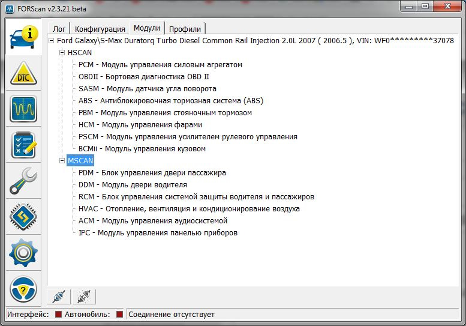Click the FORScan application title icon
This screenshot has height=326, width=466.
pyautogui.click(x=10, y=9)
